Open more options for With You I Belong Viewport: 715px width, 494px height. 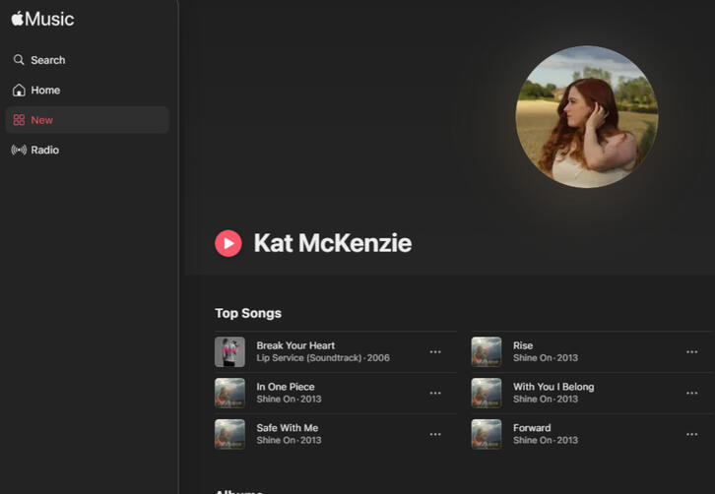coord(691,393)
